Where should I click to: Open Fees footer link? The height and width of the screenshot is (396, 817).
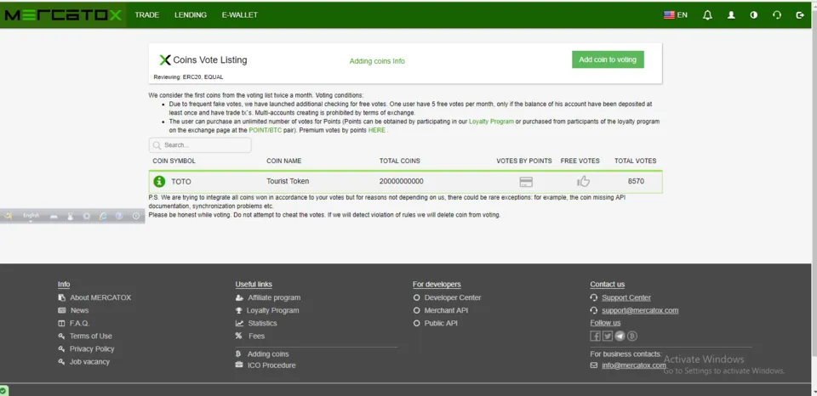click(256, 337)
